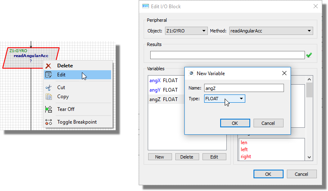The width and height of the screenshot is (328, 191).
Task: Click the red Delete X icon
Action: click(x=49, y=66)
